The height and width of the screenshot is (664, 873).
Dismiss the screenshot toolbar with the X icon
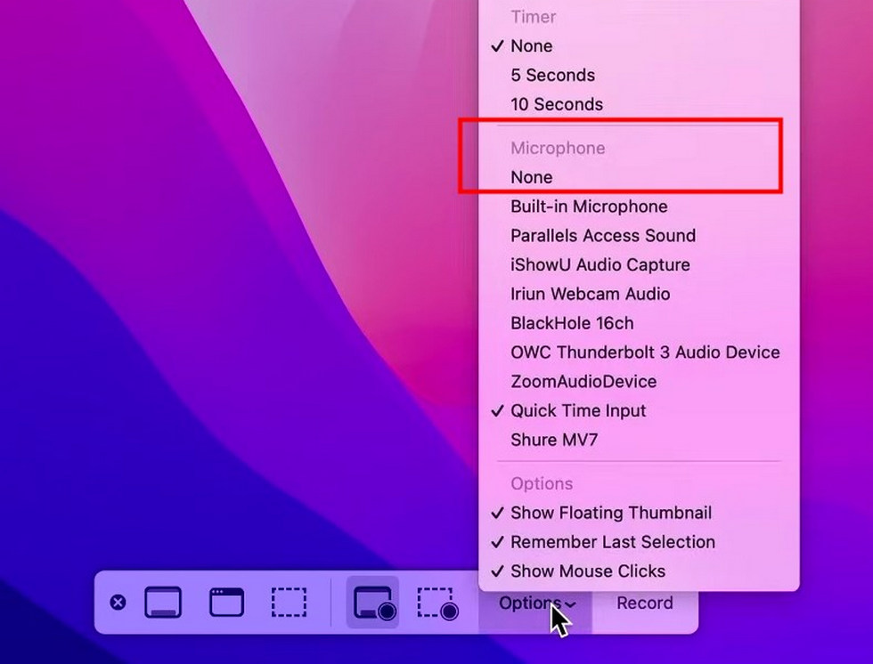point(118,603)
